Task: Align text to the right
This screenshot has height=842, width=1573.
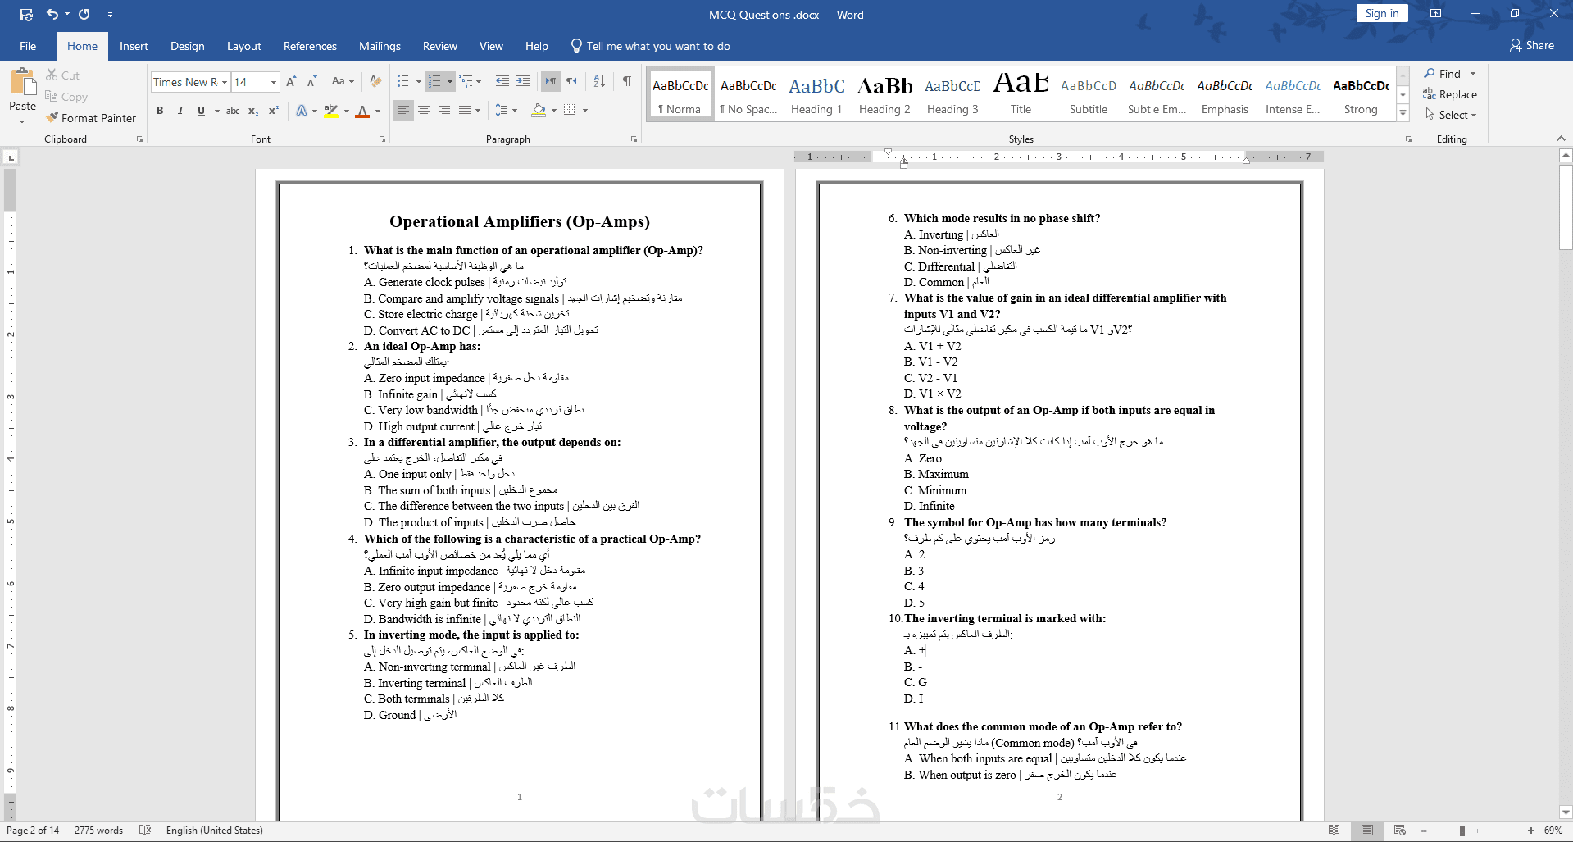Action: coord(444,111)
